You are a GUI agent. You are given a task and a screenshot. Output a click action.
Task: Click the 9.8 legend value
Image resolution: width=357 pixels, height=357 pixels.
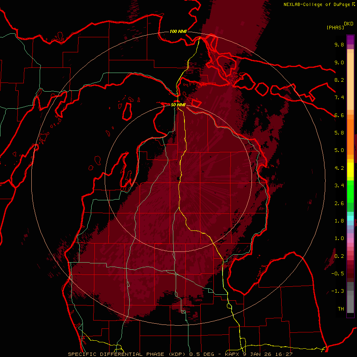pos(339,44)
